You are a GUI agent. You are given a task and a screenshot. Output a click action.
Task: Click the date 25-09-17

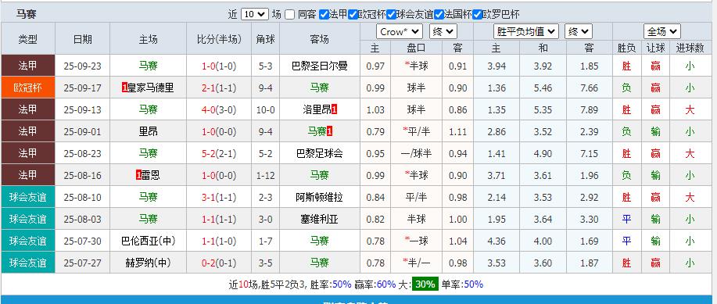82,88
